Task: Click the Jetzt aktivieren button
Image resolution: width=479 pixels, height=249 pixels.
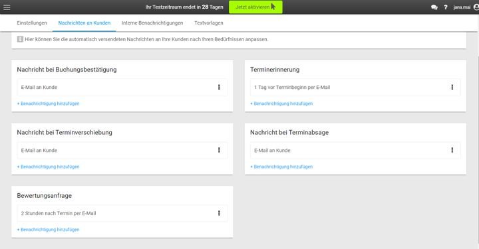Action: tap(255, 7)
